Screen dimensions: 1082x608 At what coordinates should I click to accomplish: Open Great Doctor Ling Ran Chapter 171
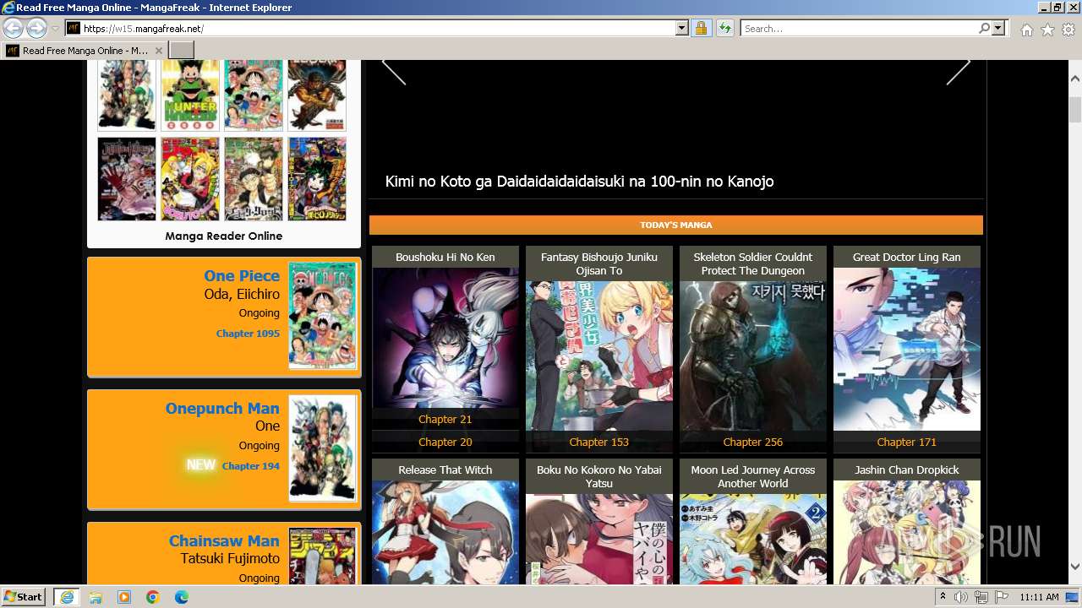(x=907, y=442)
